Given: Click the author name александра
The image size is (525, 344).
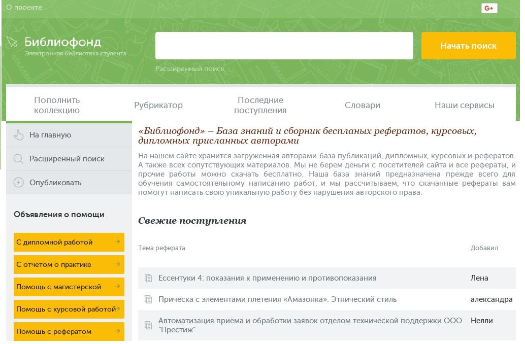Looking at the screenshot, I should pos(491,299).
